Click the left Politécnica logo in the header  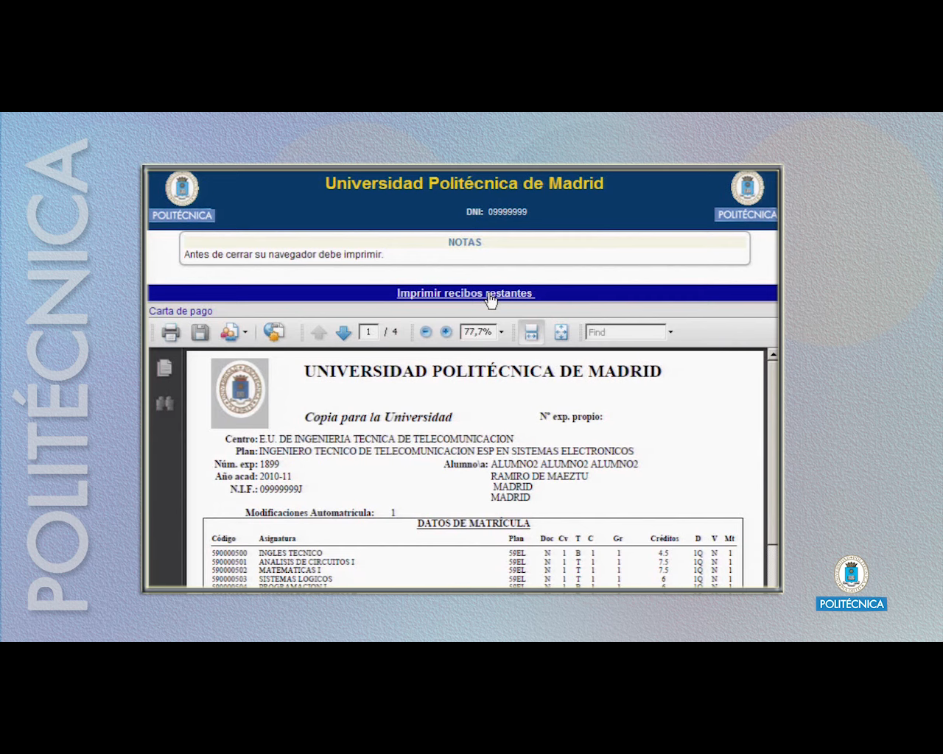[x=182, y=197]
